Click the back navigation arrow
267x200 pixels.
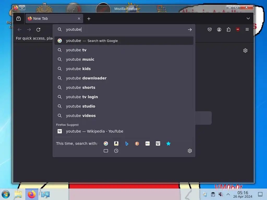click(20, 30)
